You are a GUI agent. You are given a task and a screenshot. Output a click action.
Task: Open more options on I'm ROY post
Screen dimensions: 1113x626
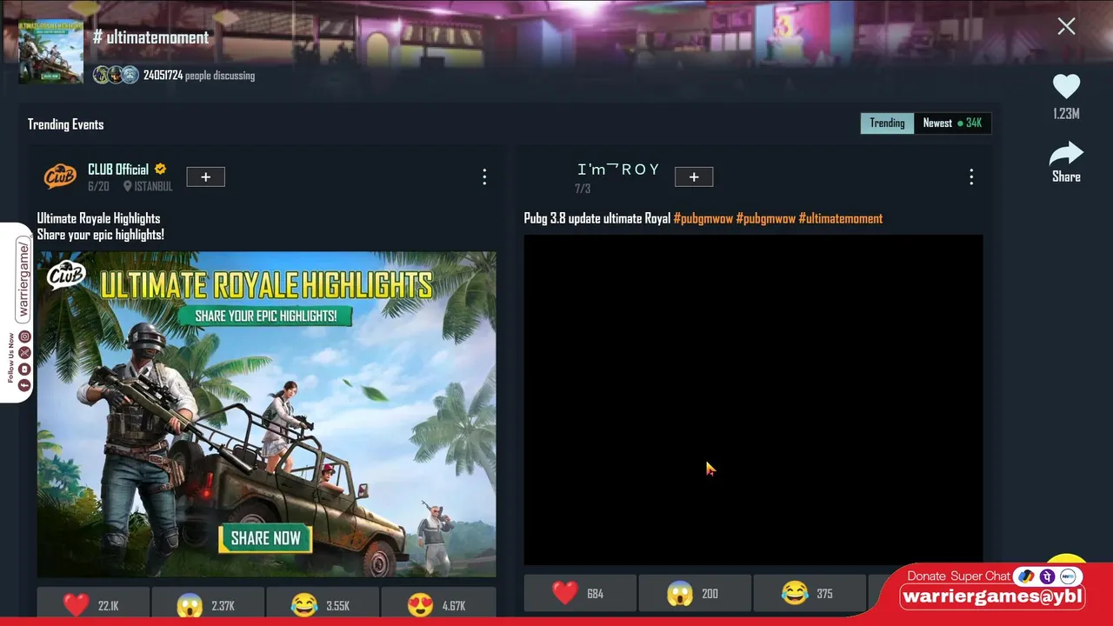tap(971, 177)
